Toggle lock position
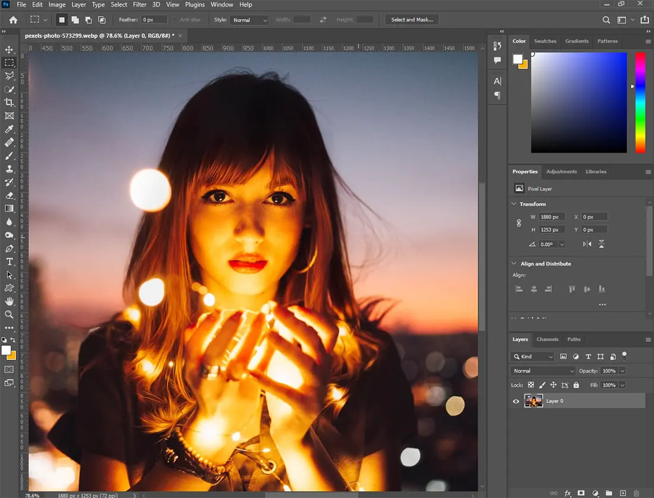654x498 pixels. [x=554, y=385]
